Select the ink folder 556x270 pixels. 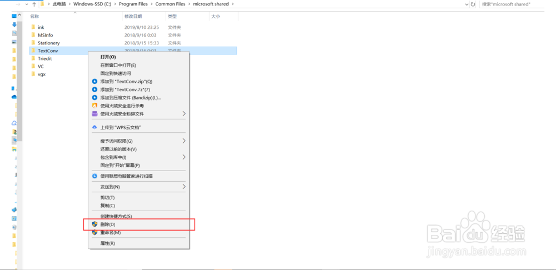coord(41,27)
